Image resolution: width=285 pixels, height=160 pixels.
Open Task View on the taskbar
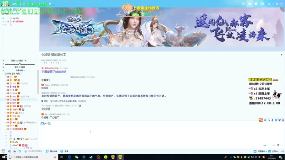(62, 157)
